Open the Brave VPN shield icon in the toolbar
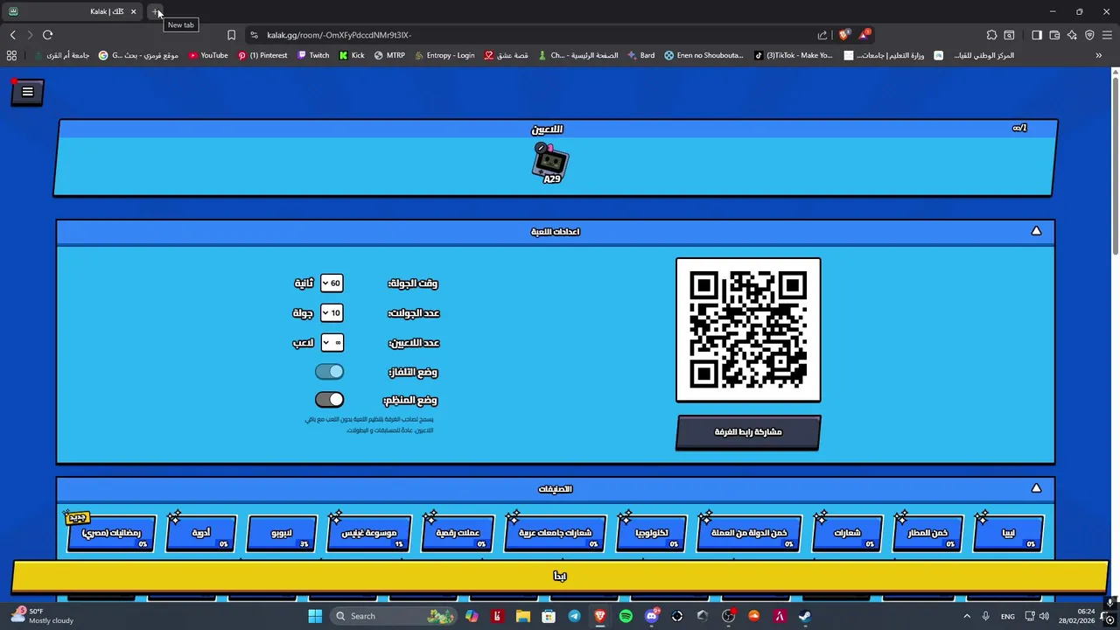This screenshot has height=630, width=1120. [1089, 35]
